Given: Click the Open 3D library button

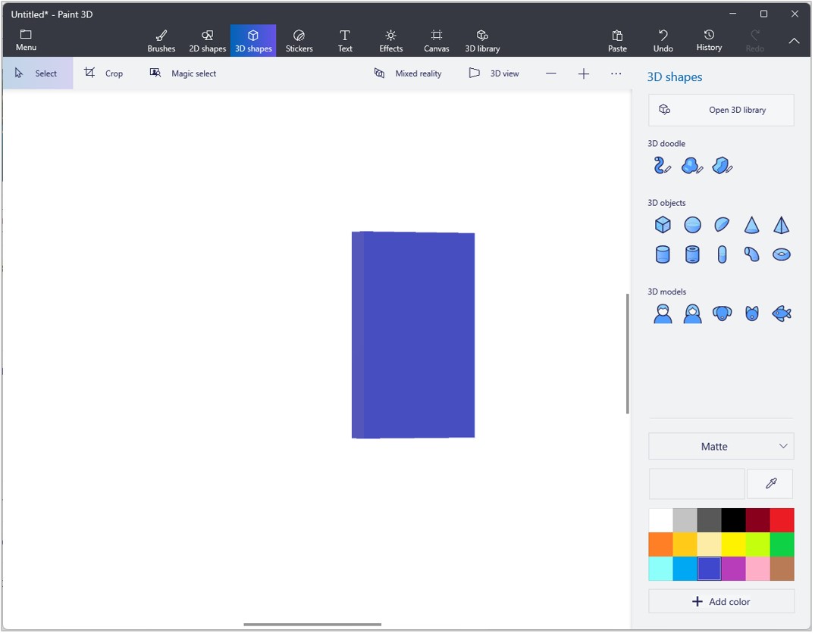Looking at the screenshot, I should pyautogui.click(x=720, y=110).
